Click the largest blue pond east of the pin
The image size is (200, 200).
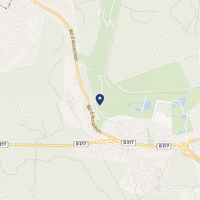tap(148, 105)
